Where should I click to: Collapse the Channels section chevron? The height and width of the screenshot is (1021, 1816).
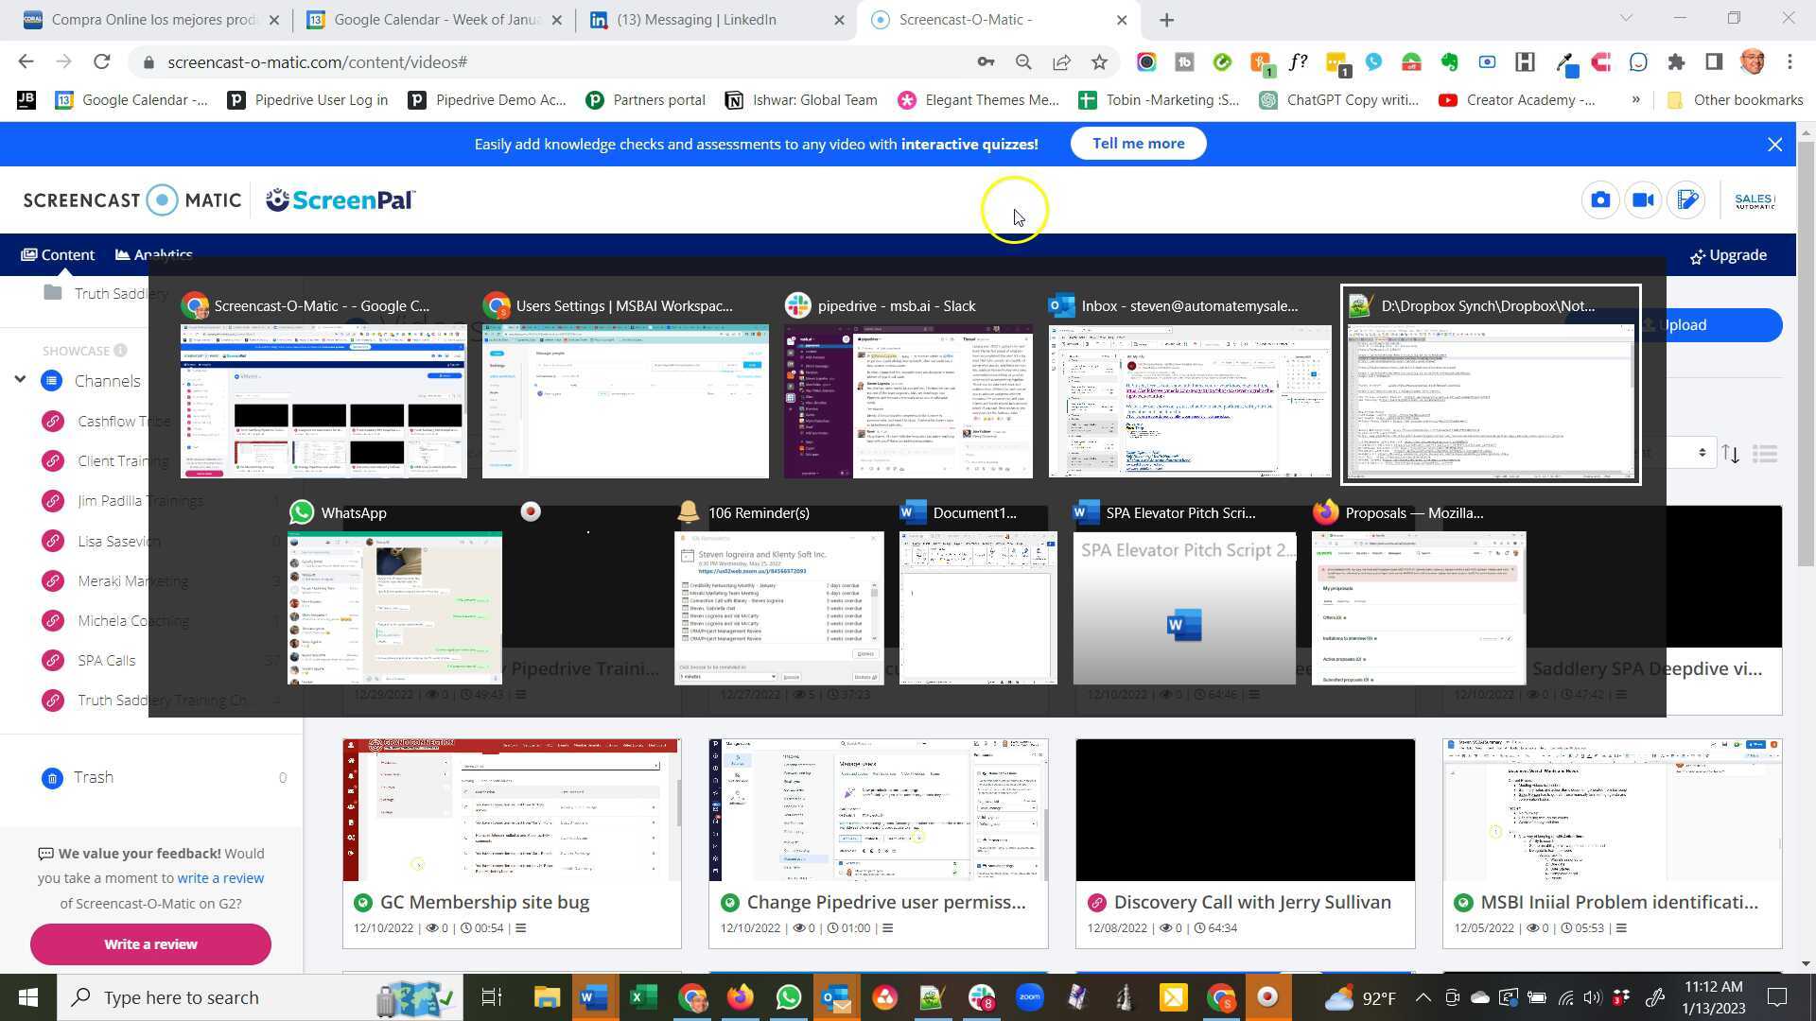[x=20, y=380]
